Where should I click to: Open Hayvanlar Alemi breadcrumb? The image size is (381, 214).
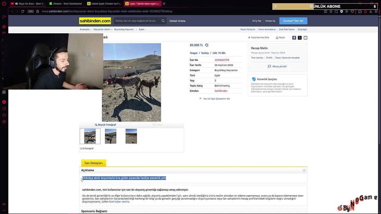(102, 29)
